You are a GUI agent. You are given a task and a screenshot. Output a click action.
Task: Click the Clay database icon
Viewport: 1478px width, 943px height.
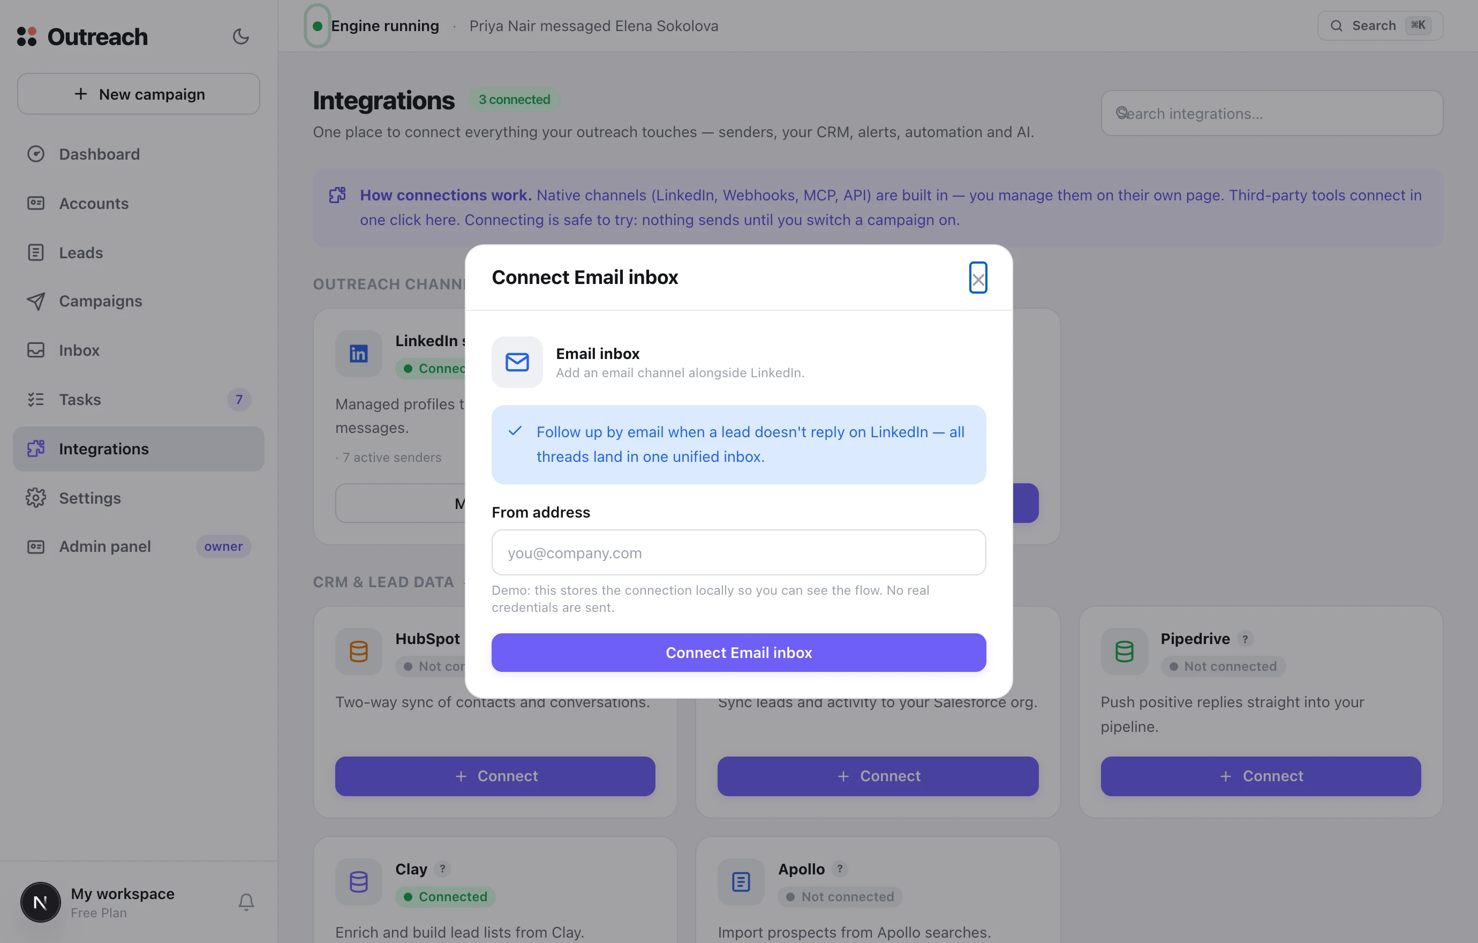pos(358,881)
